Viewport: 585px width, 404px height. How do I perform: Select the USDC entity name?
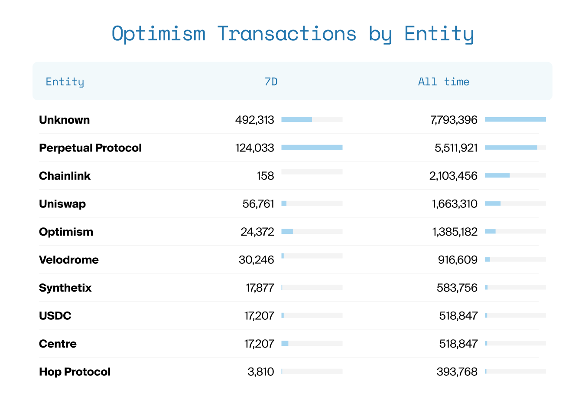(x=55, y=316)
